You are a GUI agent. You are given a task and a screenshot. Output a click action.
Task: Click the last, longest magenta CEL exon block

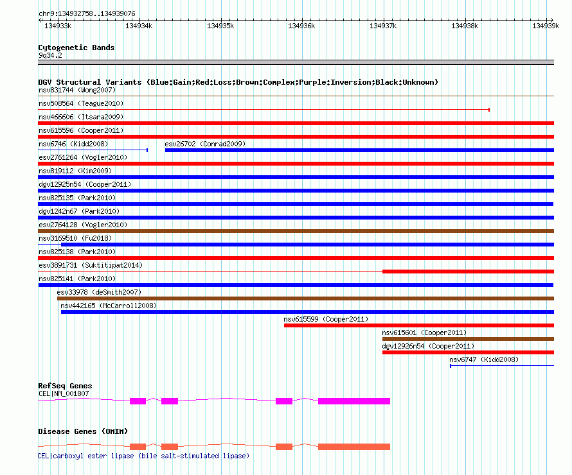pyautogui.click(x=354, y=401)
